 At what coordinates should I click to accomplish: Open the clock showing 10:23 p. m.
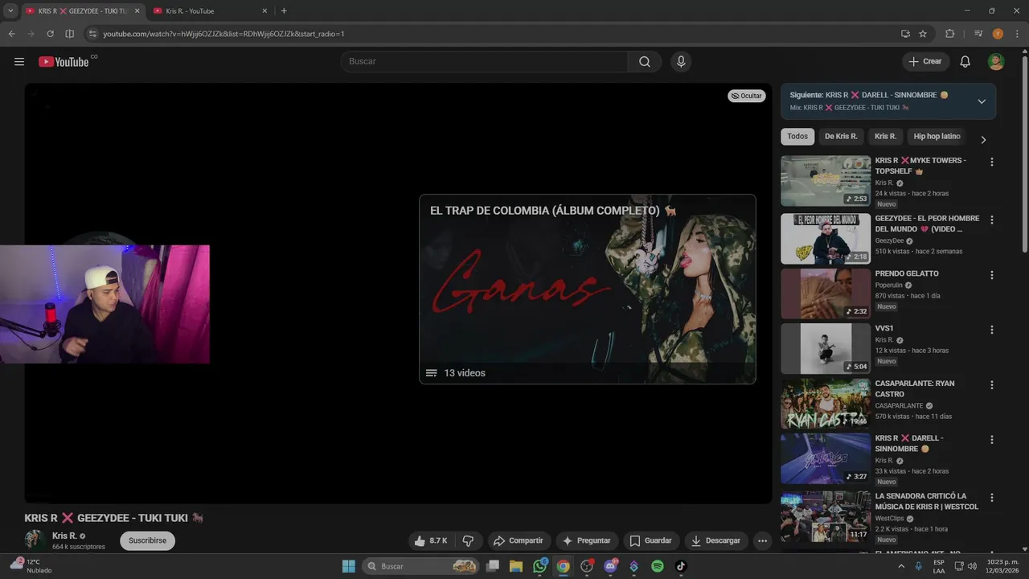tap(1002, 566)
